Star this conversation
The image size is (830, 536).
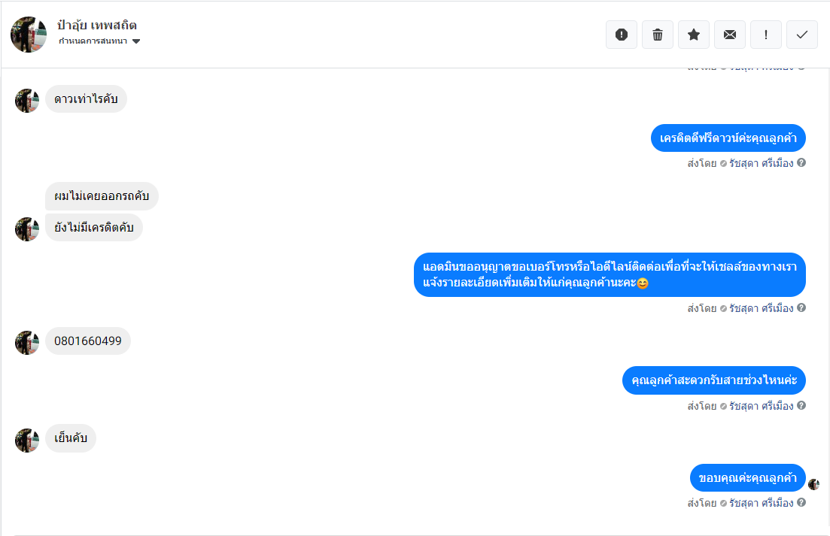(694, 35)
